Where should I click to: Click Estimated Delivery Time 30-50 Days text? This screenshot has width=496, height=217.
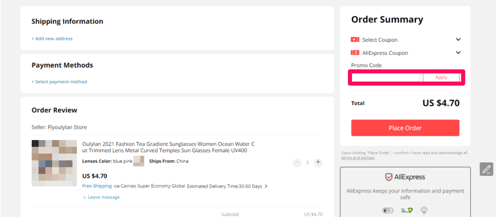tap(224, 186)
